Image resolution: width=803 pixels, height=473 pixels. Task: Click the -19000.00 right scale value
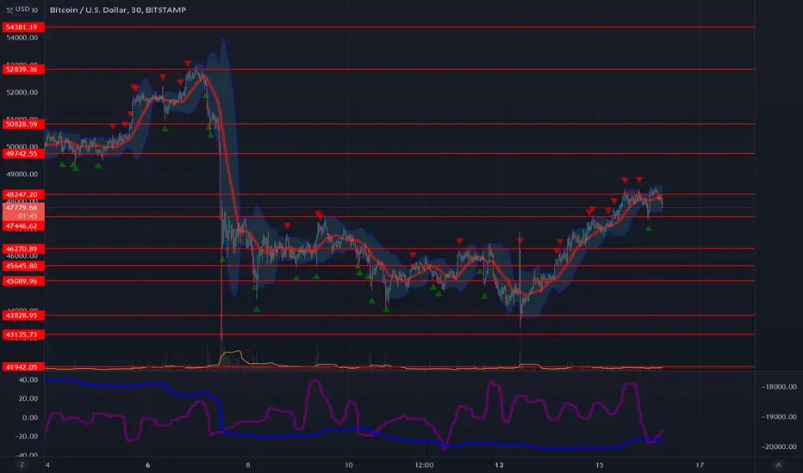coord(779,417)
